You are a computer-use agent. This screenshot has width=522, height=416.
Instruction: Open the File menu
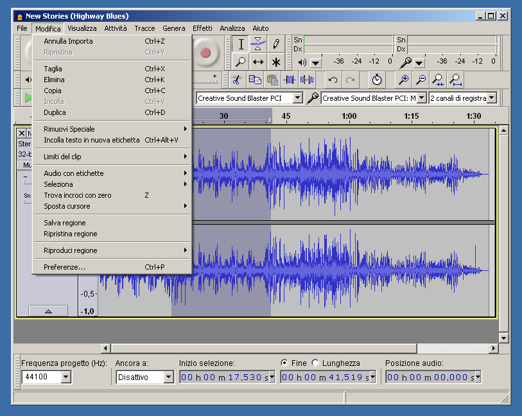22,28
